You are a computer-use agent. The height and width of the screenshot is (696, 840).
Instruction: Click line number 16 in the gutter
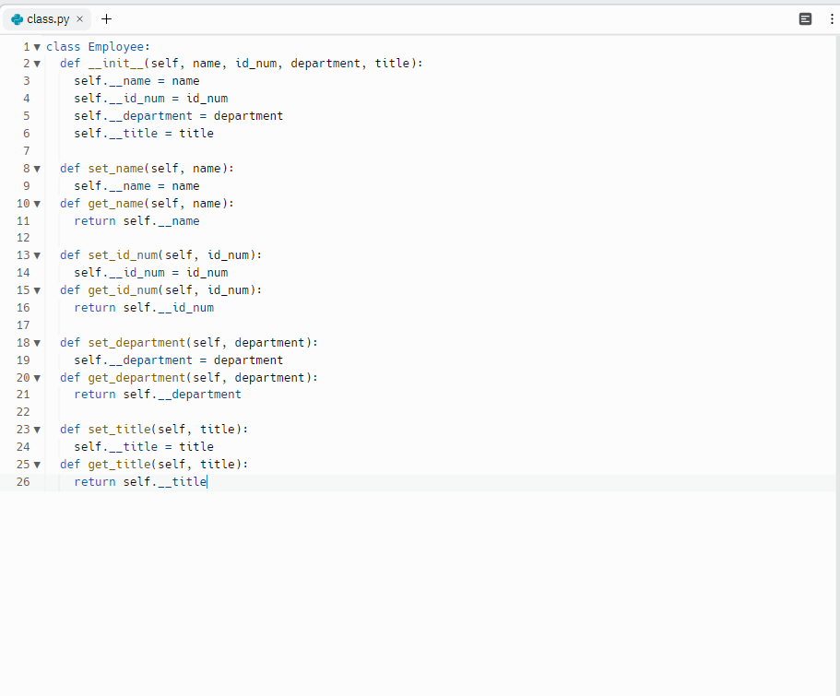coord(22,307)
